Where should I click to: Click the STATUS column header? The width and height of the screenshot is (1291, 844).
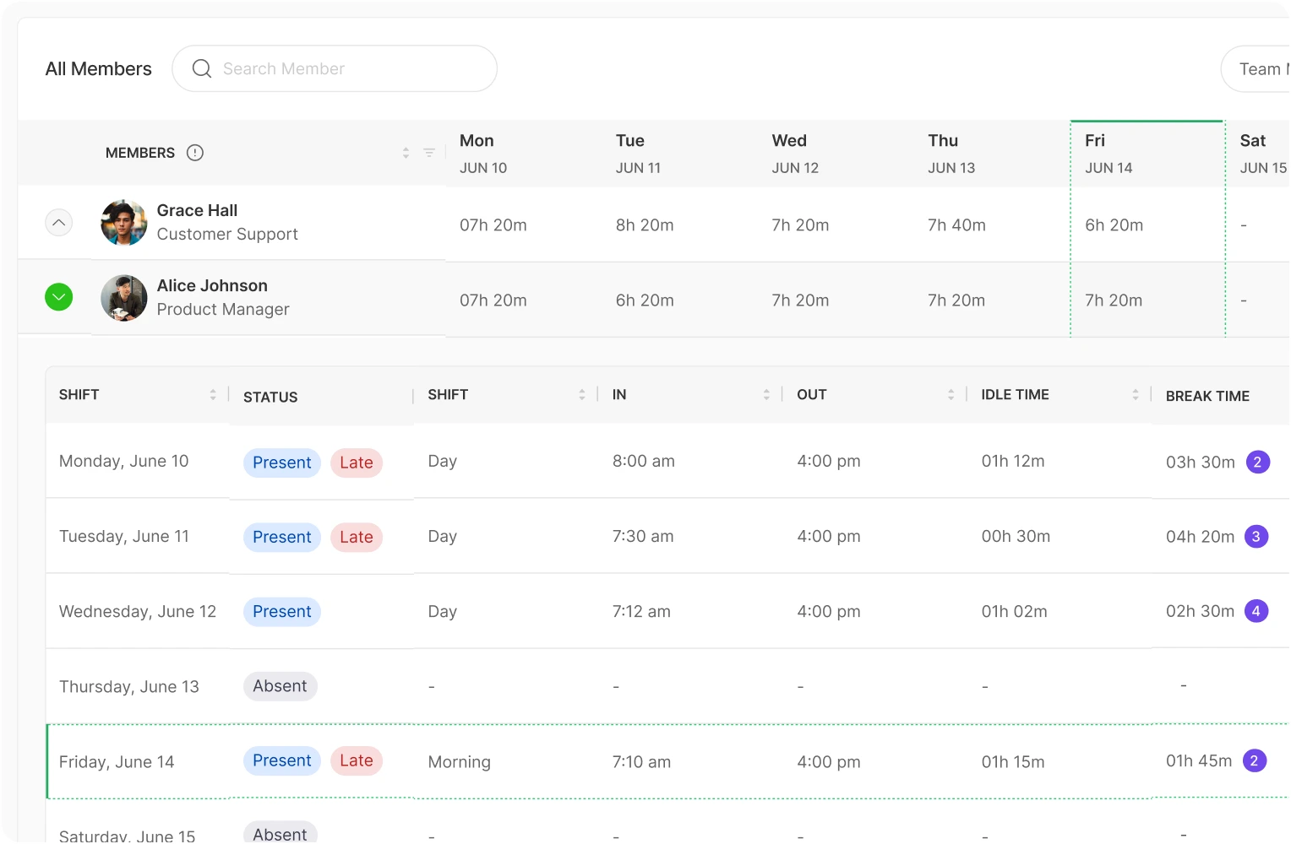(270, 397)
